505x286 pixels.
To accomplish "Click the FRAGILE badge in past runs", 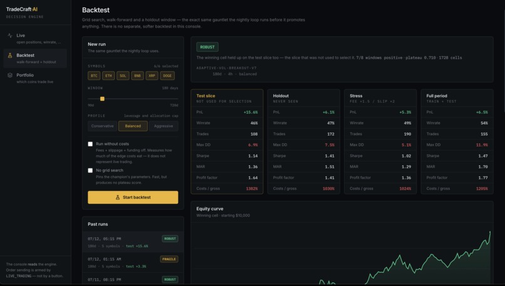I will click(x=169, y=259).
